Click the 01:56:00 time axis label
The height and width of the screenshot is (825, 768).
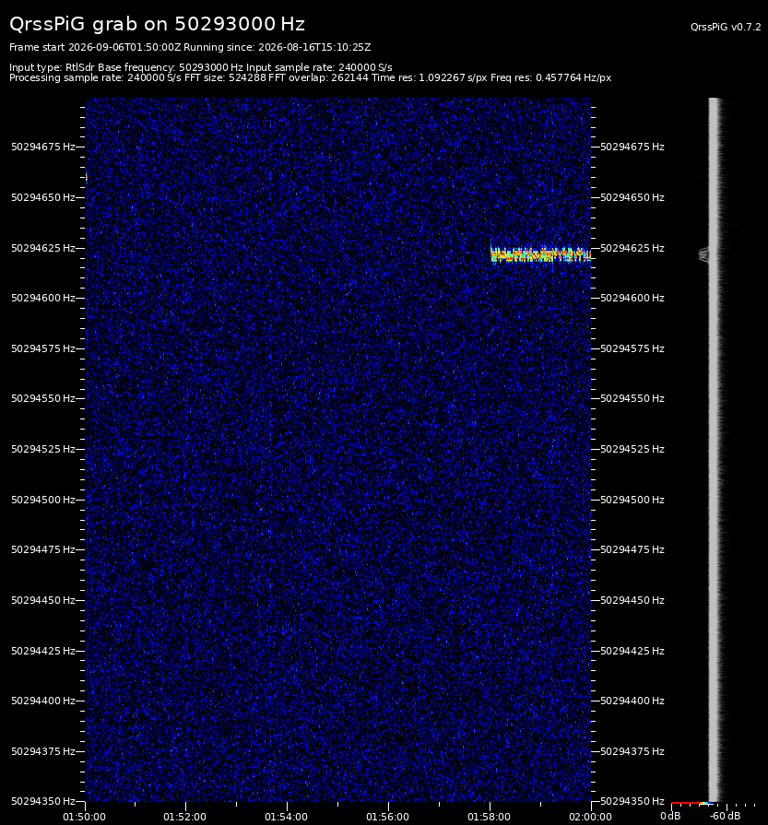click(387, 817)
